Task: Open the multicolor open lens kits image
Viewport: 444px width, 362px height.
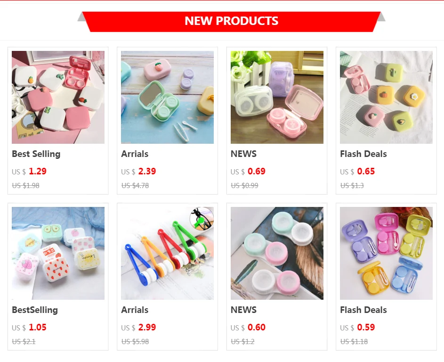Action: (x=386, y=253)
